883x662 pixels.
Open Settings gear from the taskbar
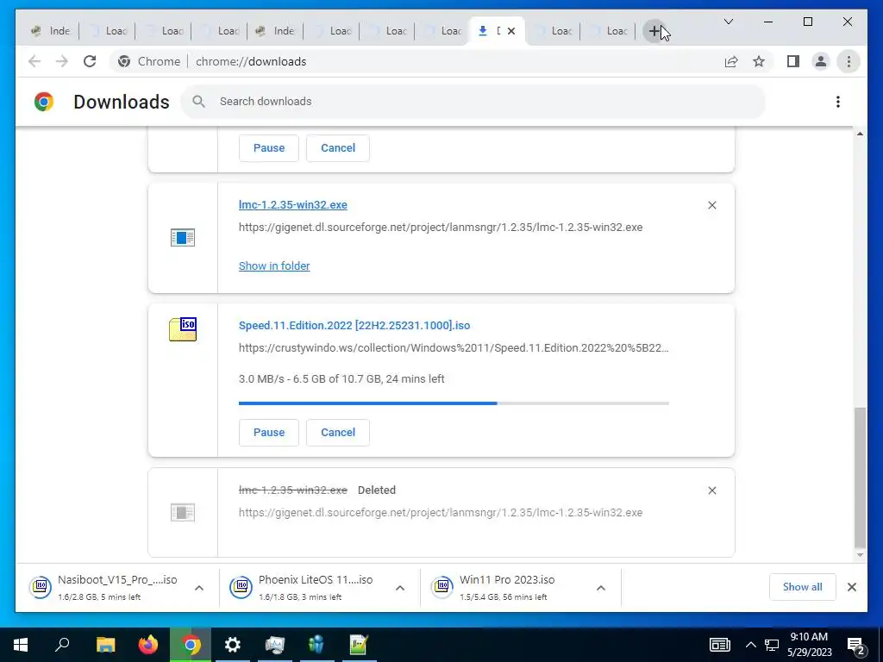tap(233, 645)
